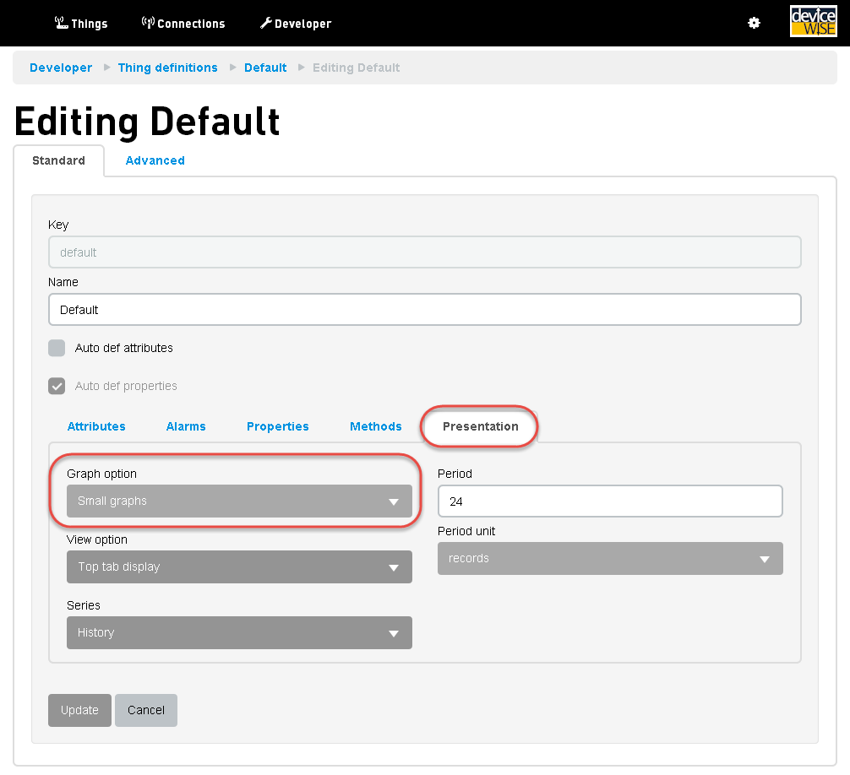Click the settings gear icon
This screenshot has height=775, width=850.
(754, 23)
